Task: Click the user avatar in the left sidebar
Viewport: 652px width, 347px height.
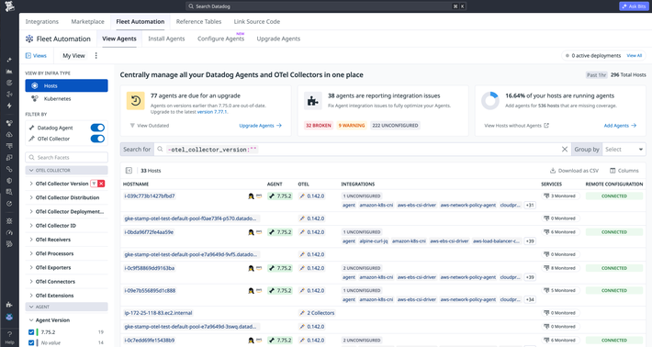Action: pos(9,317)
